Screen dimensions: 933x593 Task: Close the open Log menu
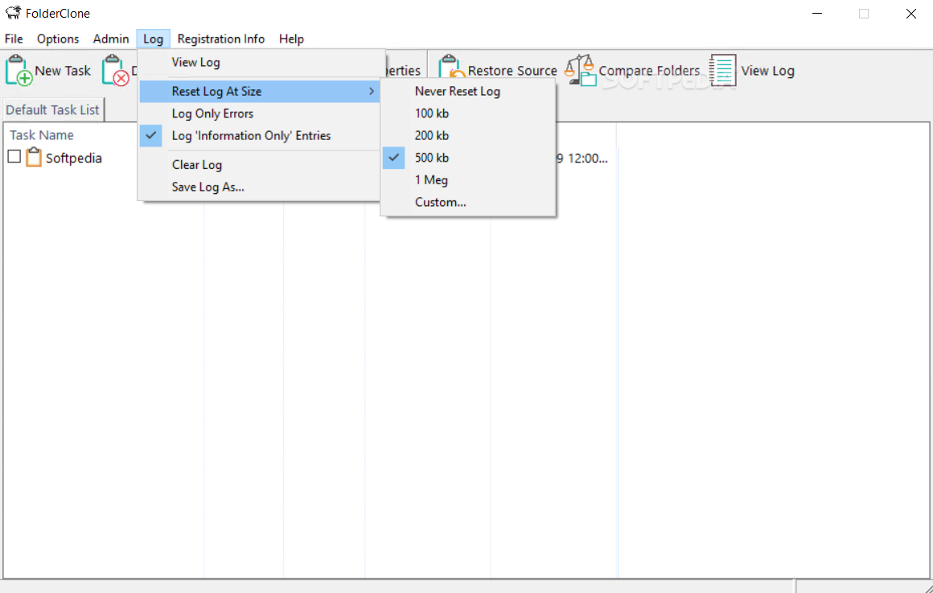153,39
